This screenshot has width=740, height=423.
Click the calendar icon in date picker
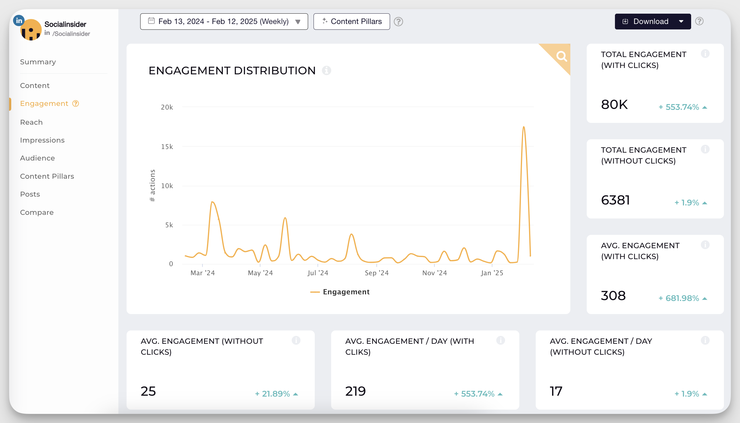(151, 21)
